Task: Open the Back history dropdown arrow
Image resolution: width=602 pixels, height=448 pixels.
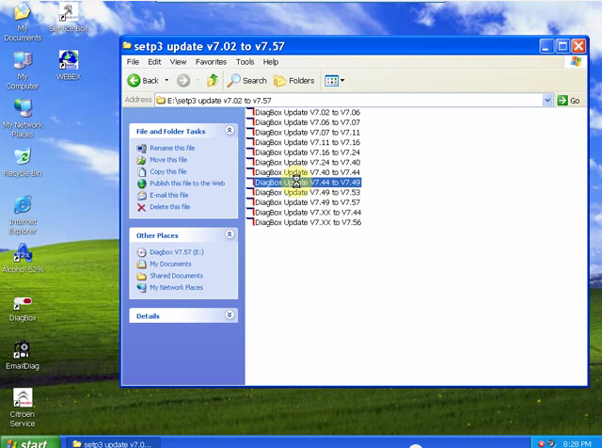Action: (x=166, y=80)
